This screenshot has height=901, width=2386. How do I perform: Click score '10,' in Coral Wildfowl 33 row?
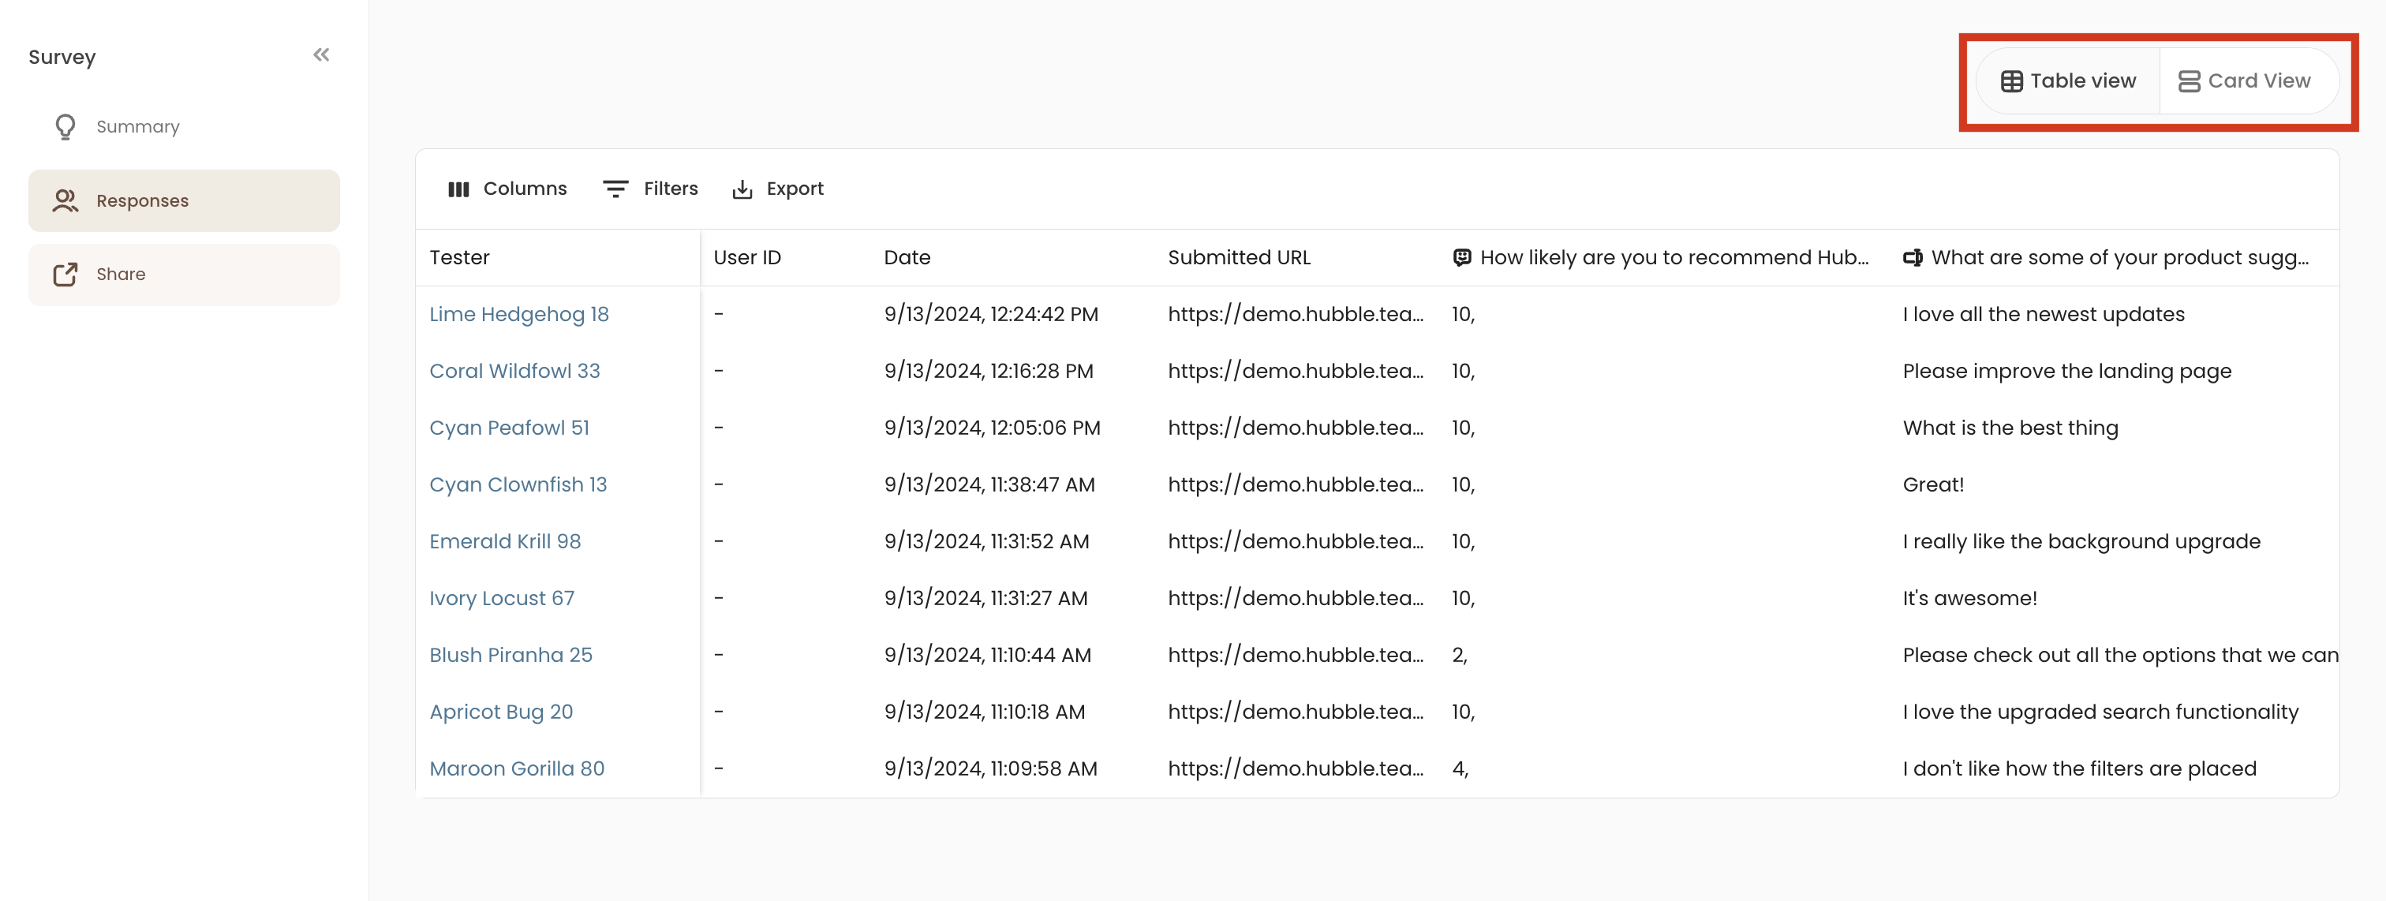pyautogui.click(x=1463, y=372)
